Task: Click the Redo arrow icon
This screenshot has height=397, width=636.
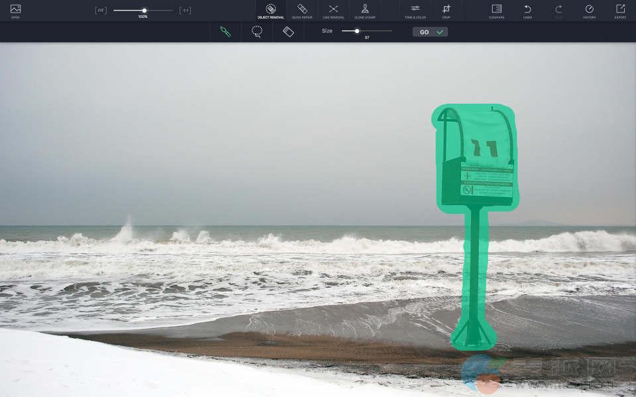Action: click(x=558, y=10)
